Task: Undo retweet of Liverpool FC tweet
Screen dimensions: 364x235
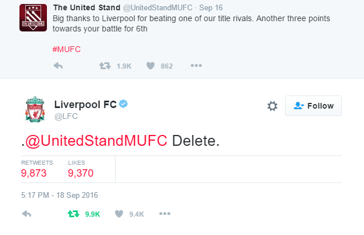Action: [73, 214]
